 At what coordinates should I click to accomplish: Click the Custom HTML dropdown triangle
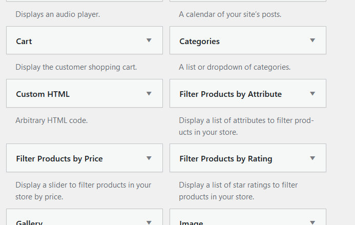click(x=149, y=94)
